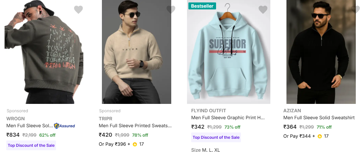This screenshot has width=360, height=152.
Task: Click Men Full Sleeve Printed Sweatshirt title
Action: pos(135,126)
